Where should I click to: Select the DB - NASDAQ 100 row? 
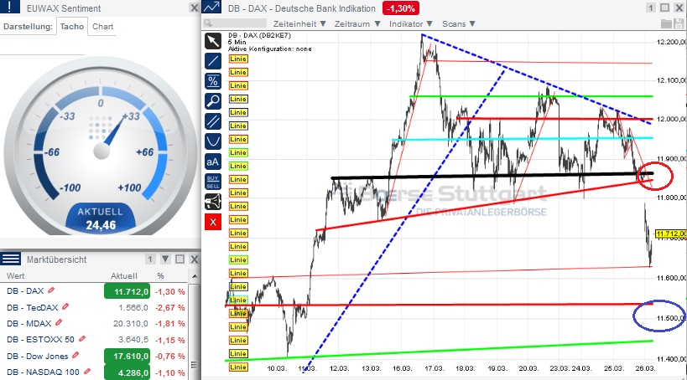tap(96, 372)
